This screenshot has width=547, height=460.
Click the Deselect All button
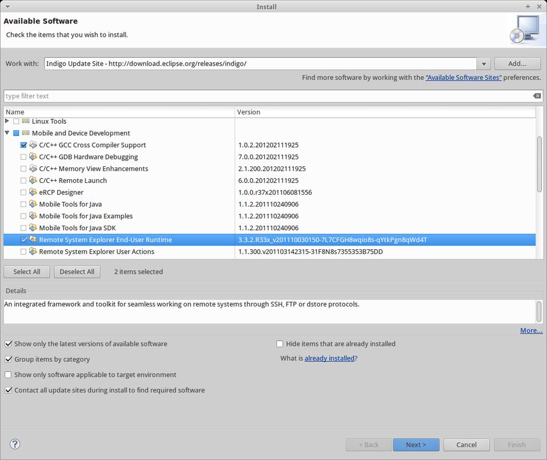[77, 272]
